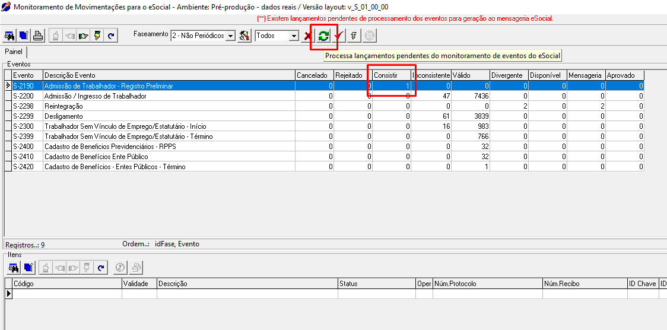Image resolution: width=667 pixels, height=330 pixels.
Task: Click the yellow lightning bolt icon
Action: (354, 36)
